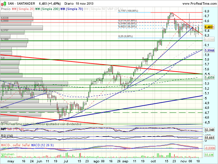218x164 pixels.
Task: Click the 6,1868 level label
Action: click(5, 39)
